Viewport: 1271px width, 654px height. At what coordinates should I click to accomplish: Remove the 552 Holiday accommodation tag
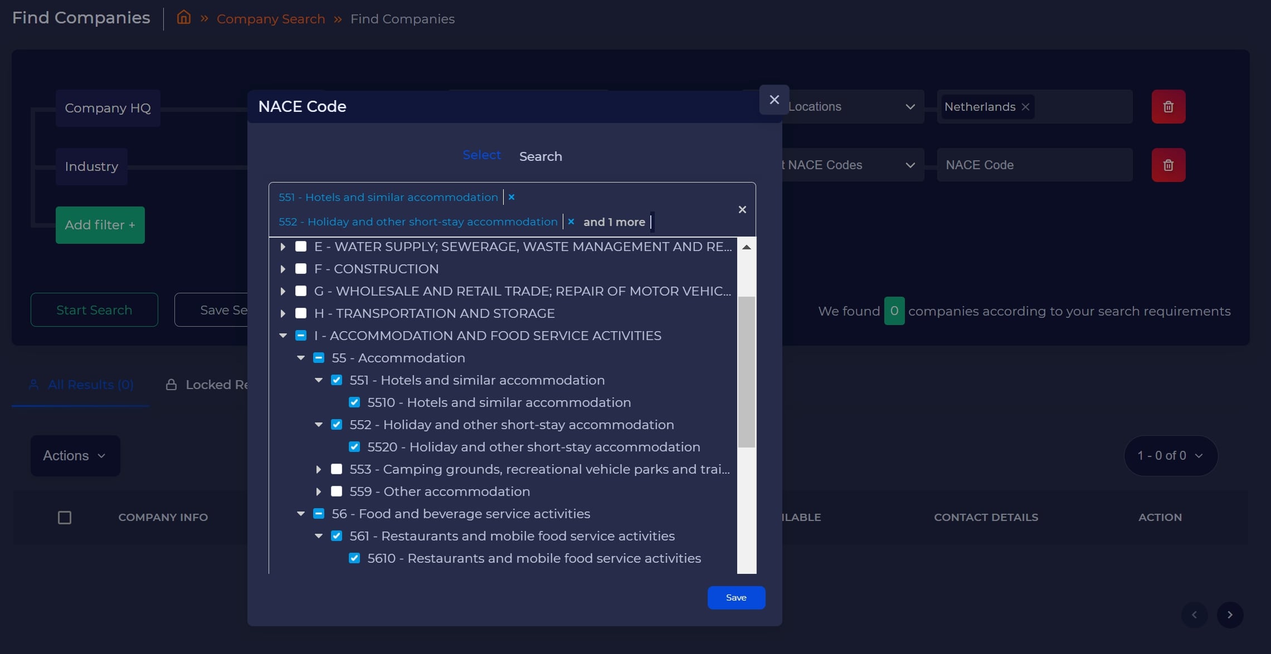571,222
